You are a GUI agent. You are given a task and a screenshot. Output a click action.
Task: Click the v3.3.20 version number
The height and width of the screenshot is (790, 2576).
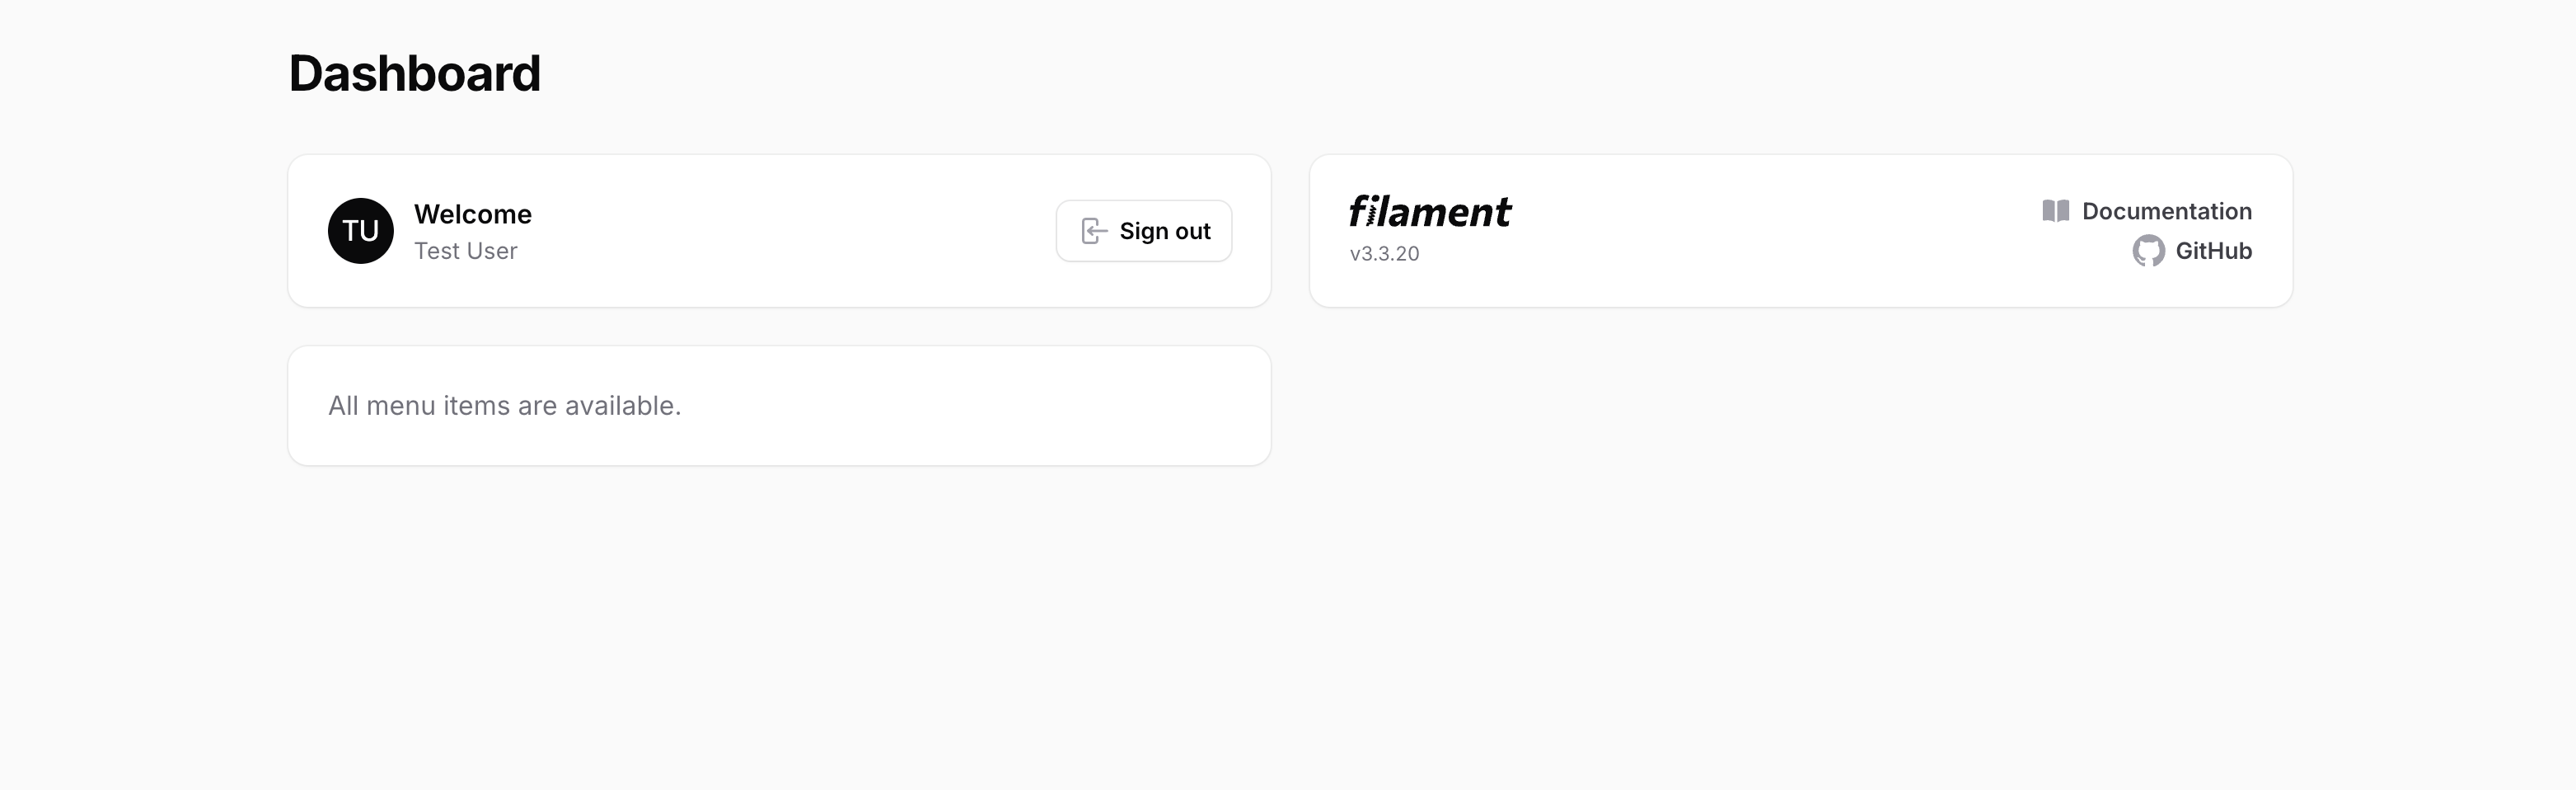[1384, 254]
